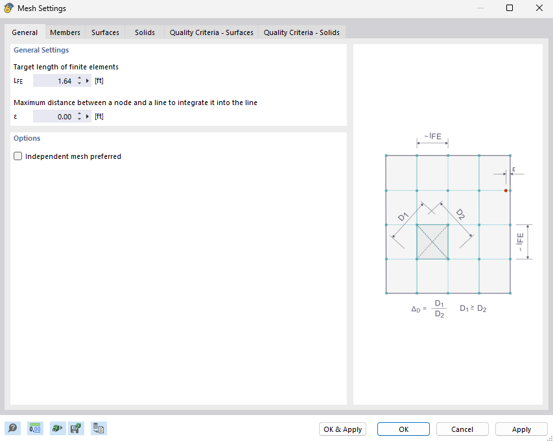This screenshot has height=441, width=553.
Task: Open help for the Mesh Settings dialog
Action: pyautogui.click(x=12, y=428)
